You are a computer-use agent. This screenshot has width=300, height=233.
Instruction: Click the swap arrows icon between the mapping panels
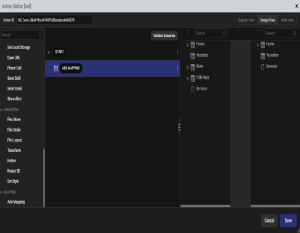[240, 33]
